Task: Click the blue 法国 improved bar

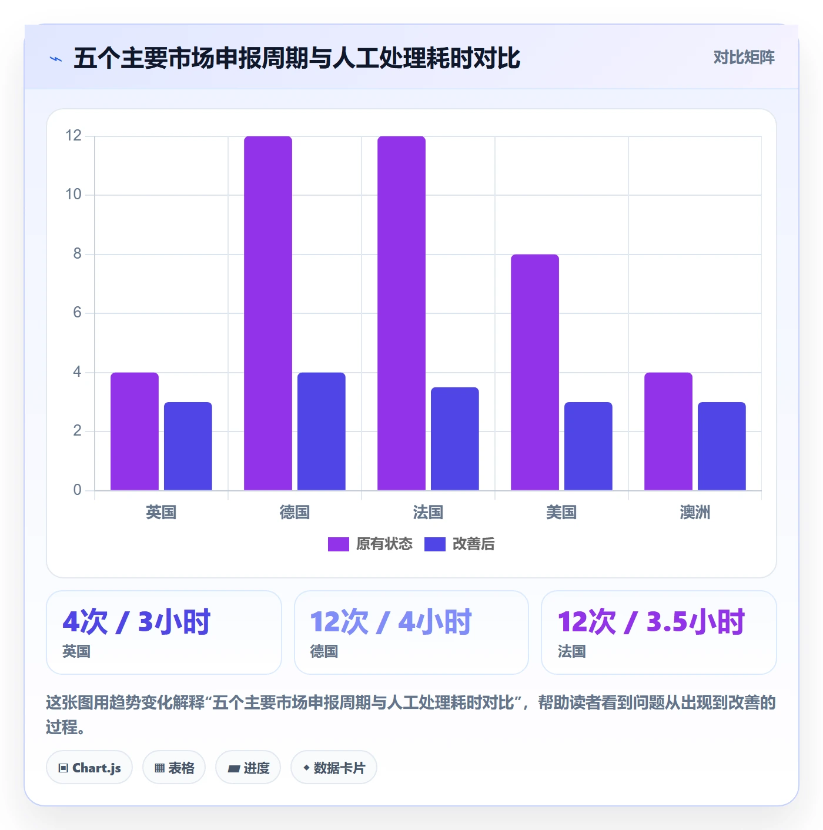Action: point(455,439)
